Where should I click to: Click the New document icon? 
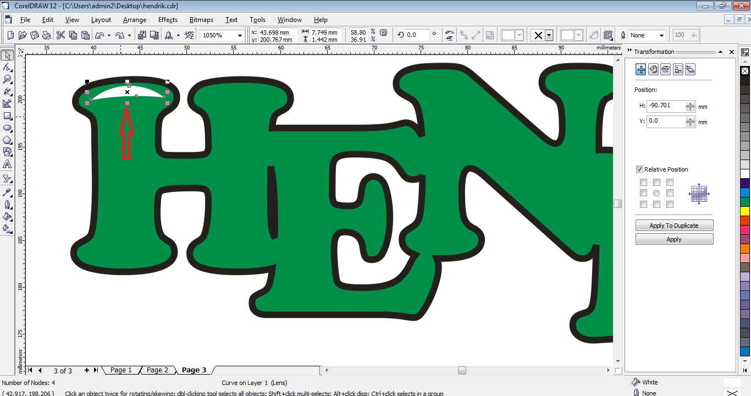coord(10,35)
